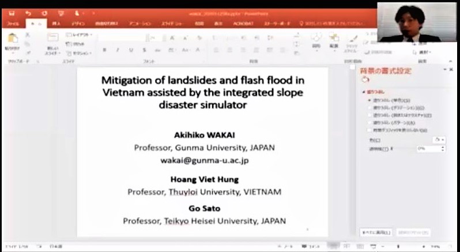Switch to the Transitions tab

[x=106, y=24]
